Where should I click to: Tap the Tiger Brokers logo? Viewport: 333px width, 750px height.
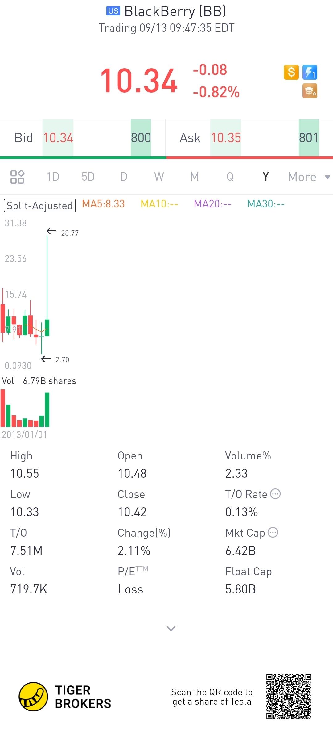(x=33, y=697)
